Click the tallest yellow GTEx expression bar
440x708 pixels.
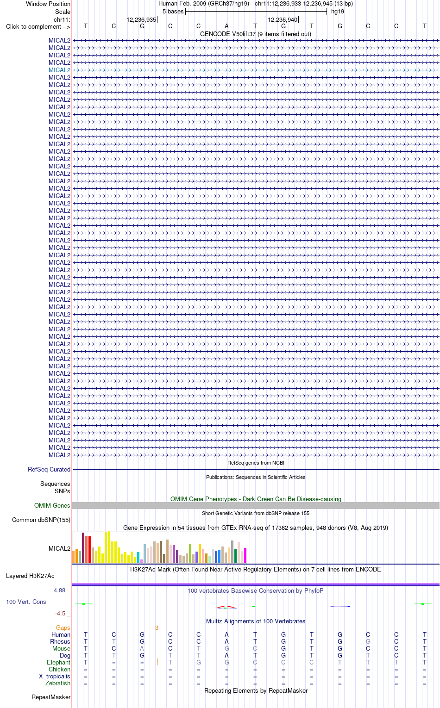(x=109, y=547)
